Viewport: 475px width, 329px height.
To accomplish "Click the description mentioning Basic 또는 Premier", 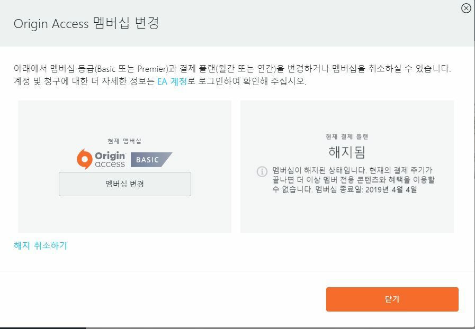I will pyautogui.click(x=232, y=69).
